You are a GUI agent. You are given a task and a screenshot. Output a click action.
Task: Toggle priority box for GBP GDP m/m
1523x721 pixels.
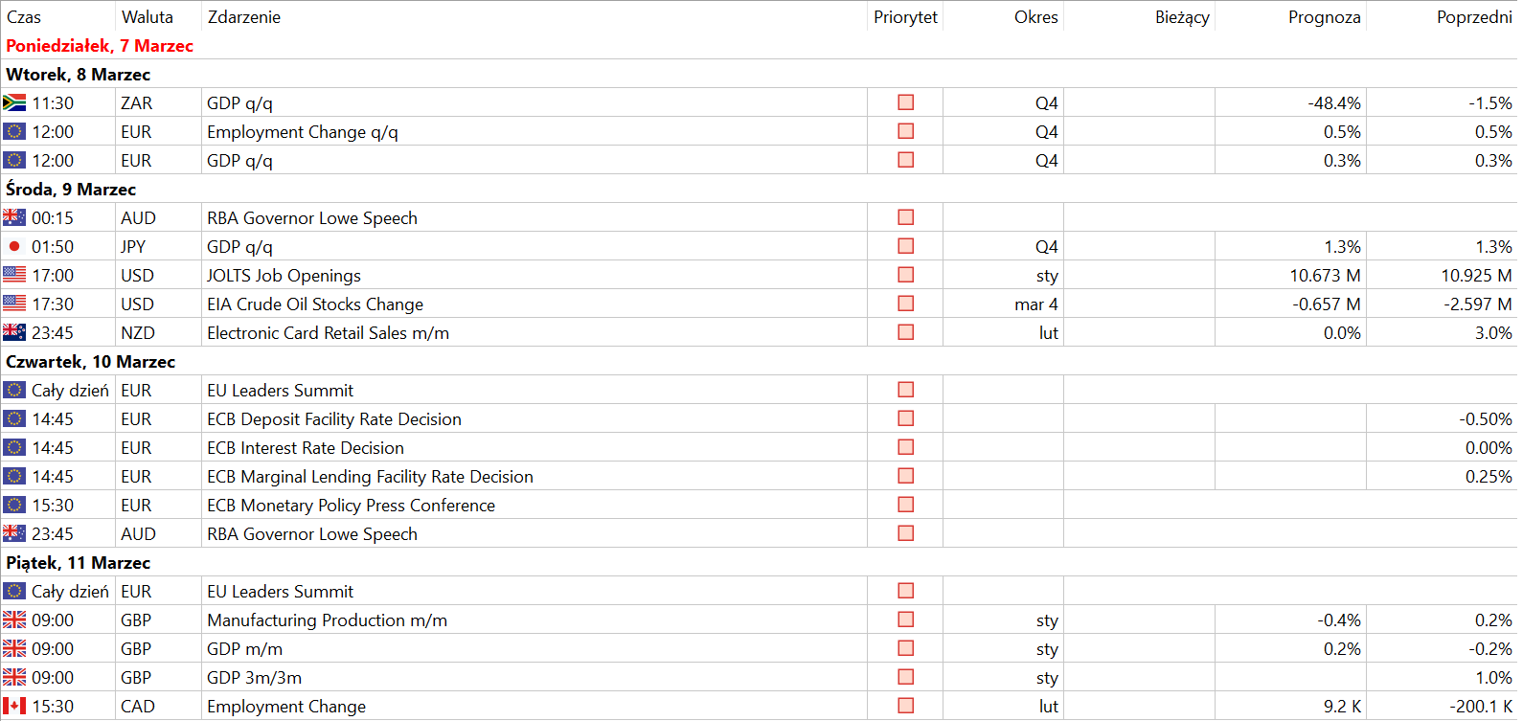tap(906, 648)
